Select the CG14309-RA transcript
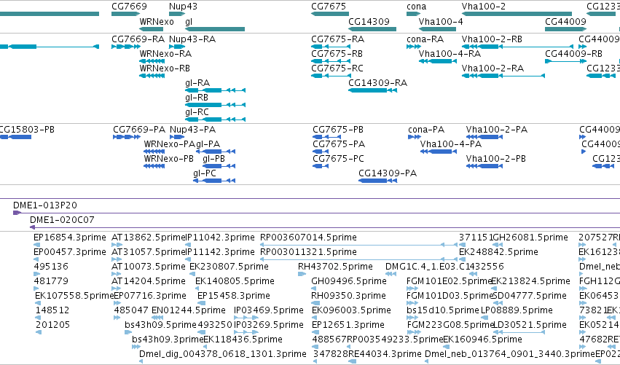 point(372,90)
